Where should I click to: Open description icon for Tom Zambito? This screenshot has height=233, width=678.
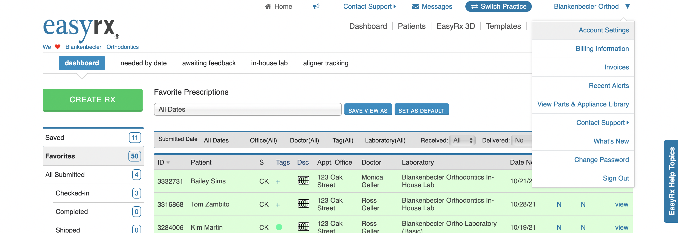[x=303, y=203]
